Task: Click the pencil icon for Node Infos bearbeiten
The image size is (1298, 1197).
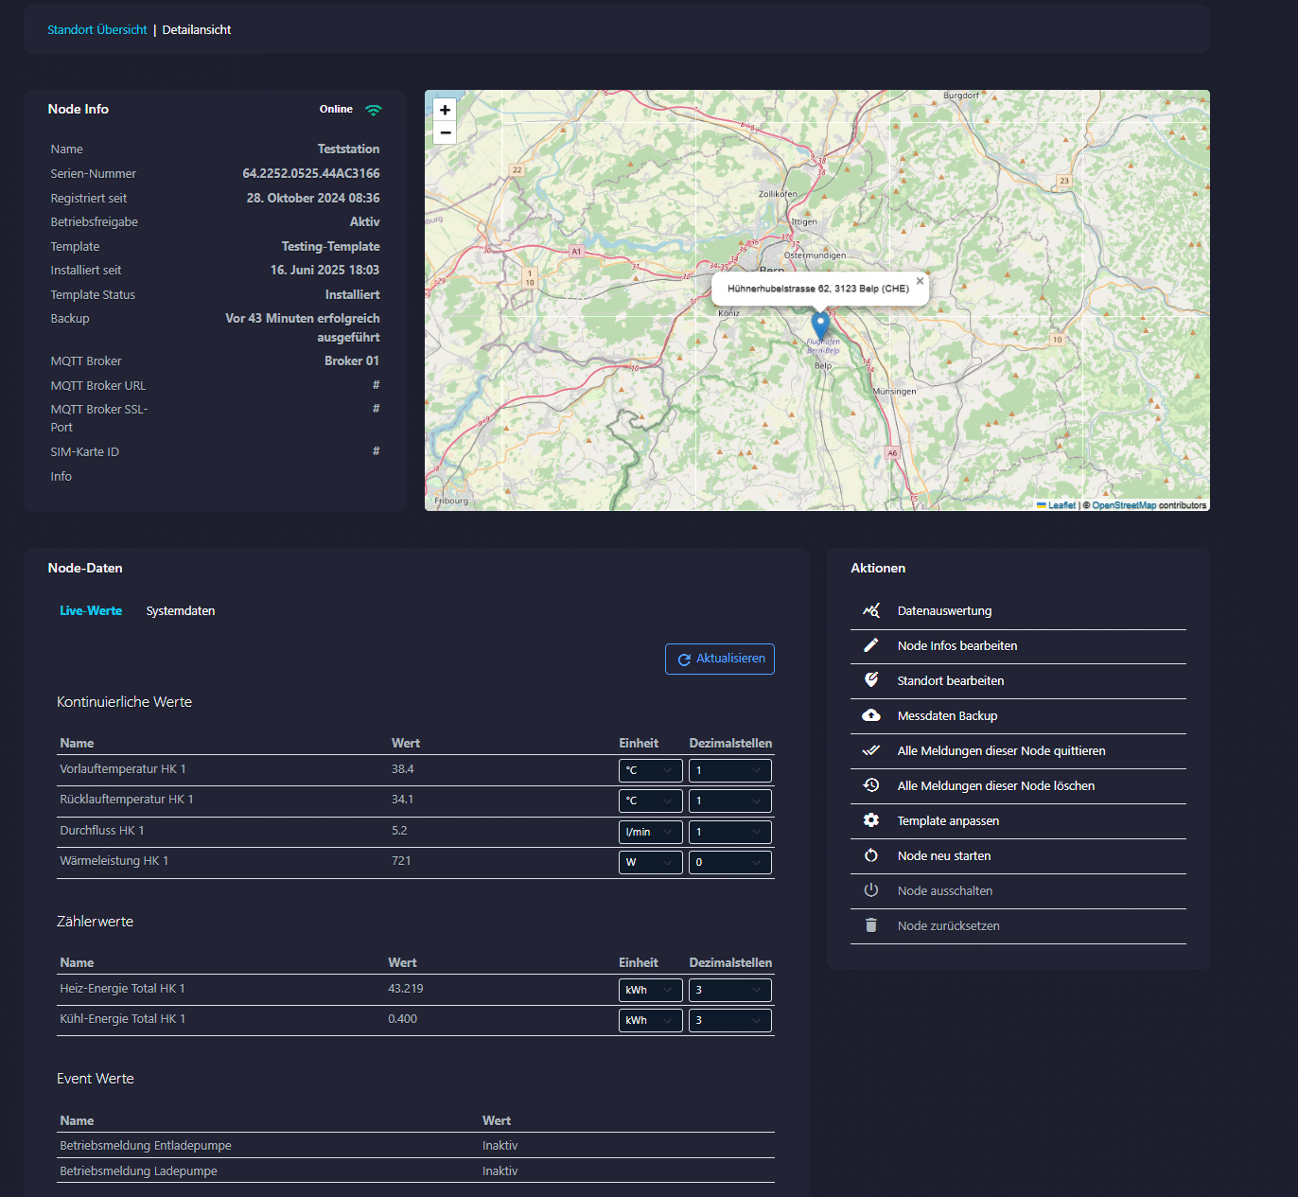Action: pos(871,645)
